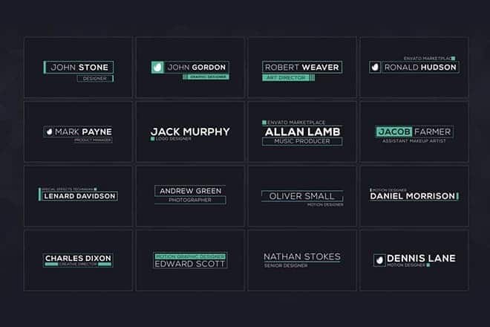Open the Jack Murphy Logo Designer template
Image resolution: width=490 pixels, height=327 pixels.
pyautogui.click(x=190, y=132)
